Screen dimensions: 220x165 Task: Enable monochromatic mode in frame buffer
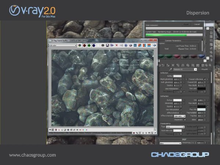click(103, 45)
